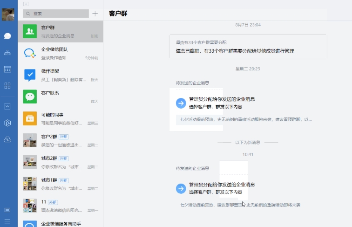The image size is (352, 227).
Task: Click the 搜索 search field
Action: 56,14
